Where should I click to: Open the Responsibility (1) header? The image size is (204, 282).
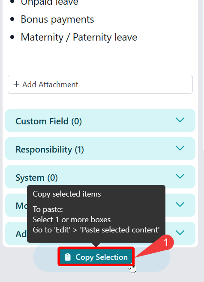click(x=50, y=150)
